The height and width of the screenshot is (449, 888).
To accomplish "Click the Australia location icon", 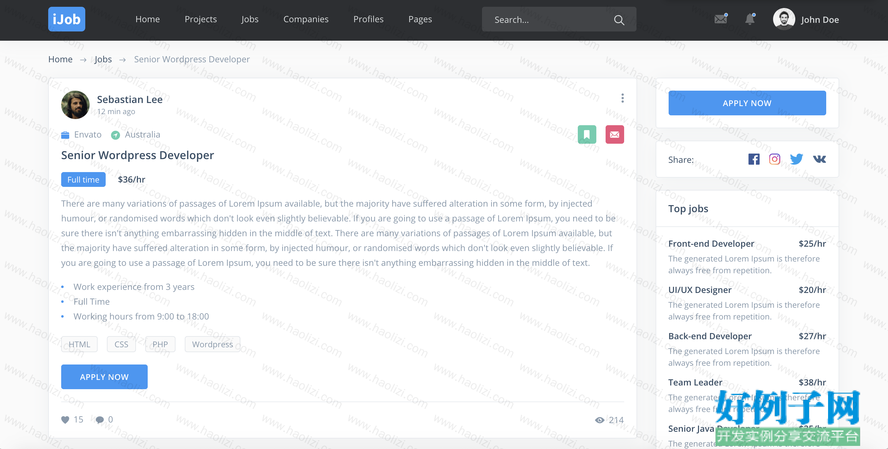I will tap(116, 135).
